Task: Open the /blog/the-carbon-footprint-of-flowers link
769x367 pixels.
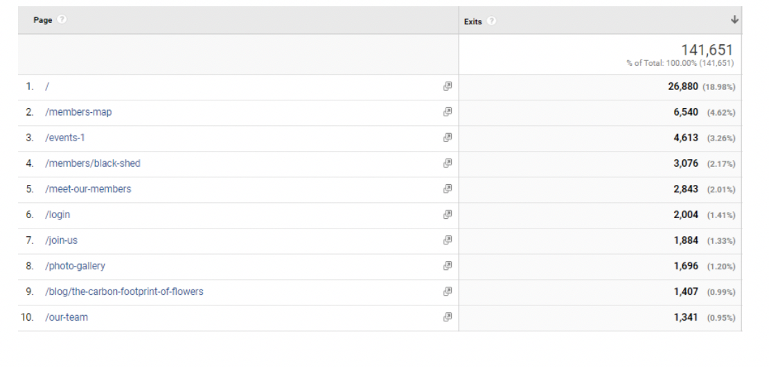Action: coord(124,292)
